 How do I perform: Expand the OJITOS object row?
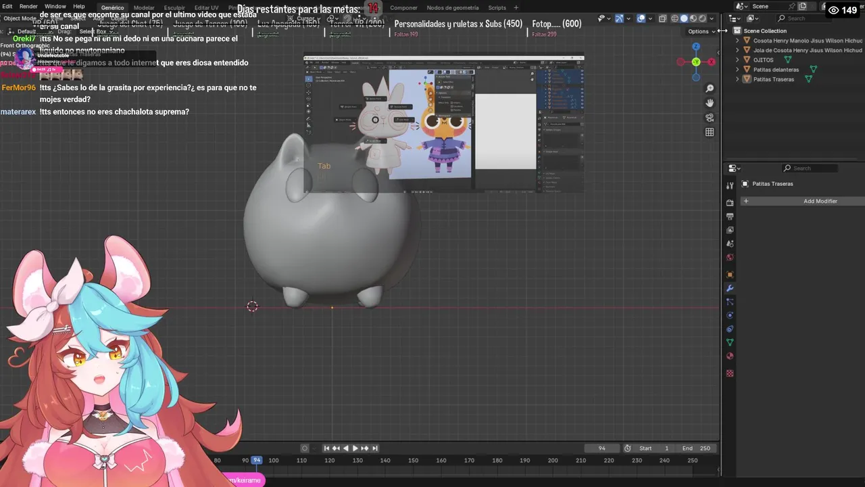[737, 60]
